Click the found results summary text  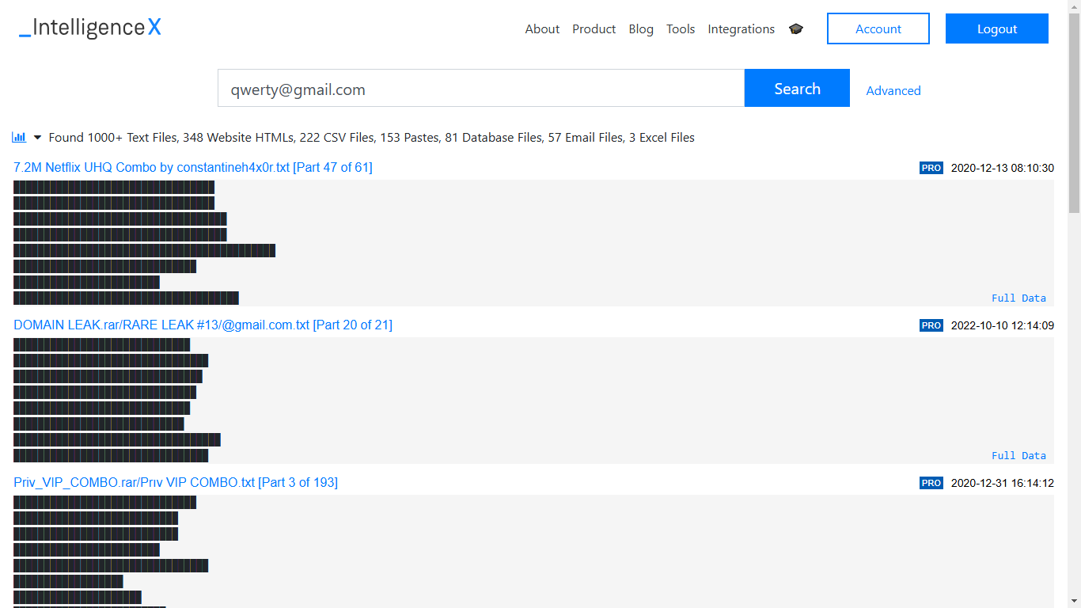pyautogui.click(x=371, y=138)
